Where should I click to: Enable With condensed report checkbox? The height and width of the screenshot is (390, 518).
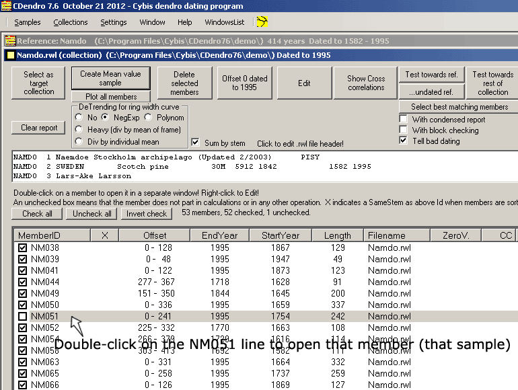[x=404, y=119]
